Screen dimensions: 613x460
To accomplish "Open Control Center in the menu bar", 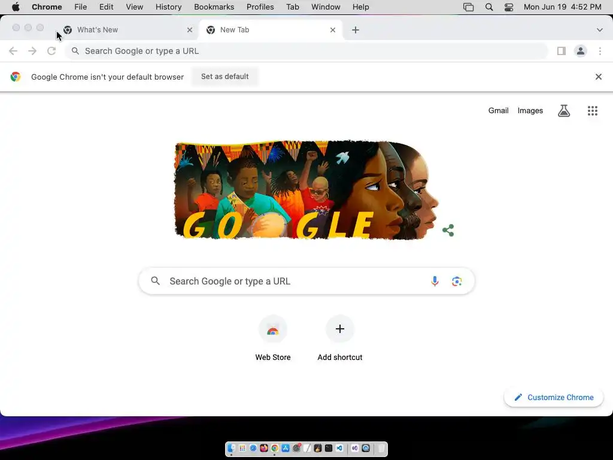I will (509, 7).
